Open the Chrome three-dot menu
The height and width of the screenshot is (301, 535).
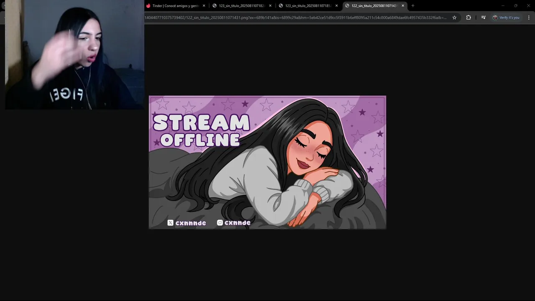point(529,18)
